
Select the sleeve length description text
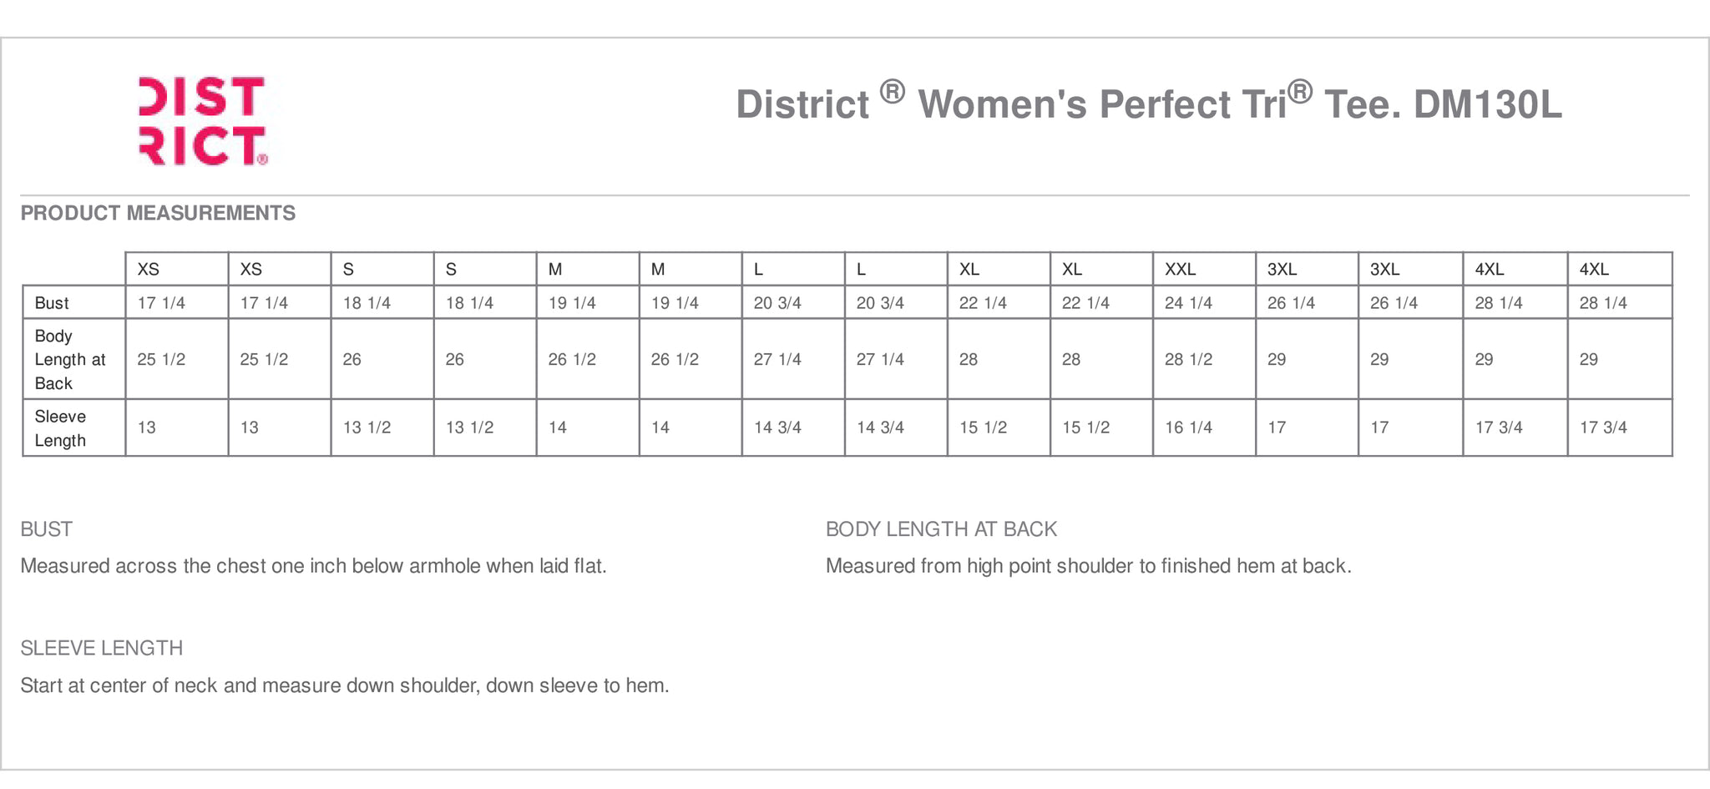(345, 685)
